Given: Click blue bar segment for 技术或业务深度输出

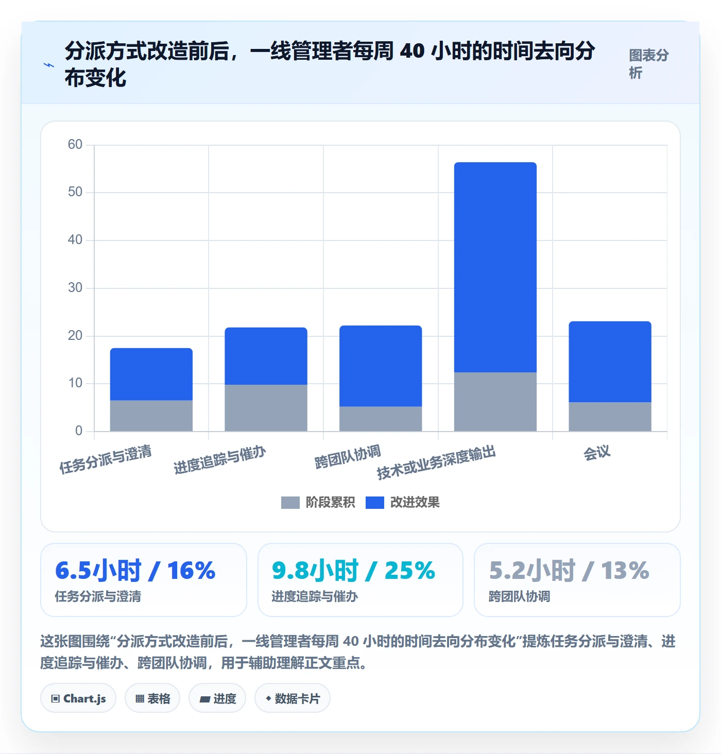Looking at the screenshot, I should [x=495, y=267].
